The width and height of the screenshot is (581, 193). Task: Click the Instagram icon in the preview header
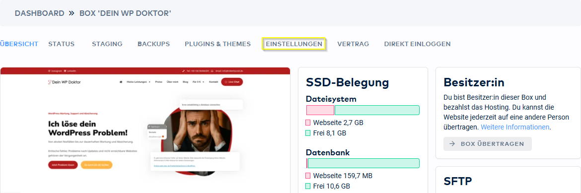49,71
